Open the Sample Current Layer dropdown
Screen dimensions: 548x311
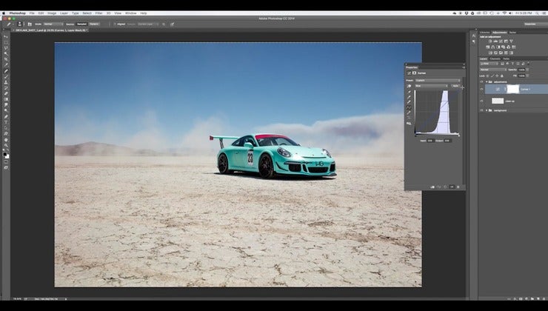tap(148, 24)
